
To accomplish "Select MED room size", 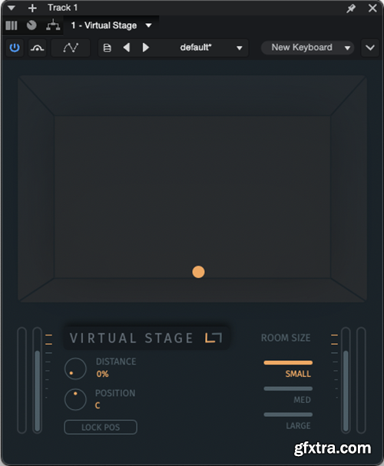I will pos(288,395).
